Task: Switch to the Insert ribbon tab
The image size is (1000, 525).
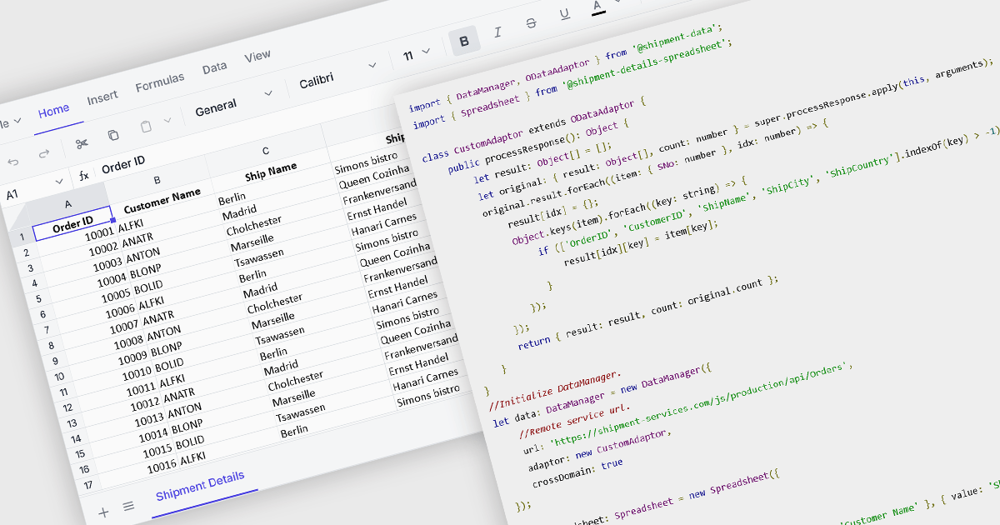Action: pos(102,98)
